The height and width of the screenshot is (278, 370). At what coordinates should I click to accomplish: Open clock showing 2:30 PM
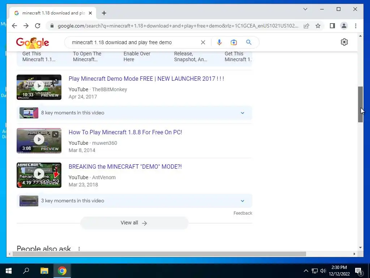pos(339,271)
